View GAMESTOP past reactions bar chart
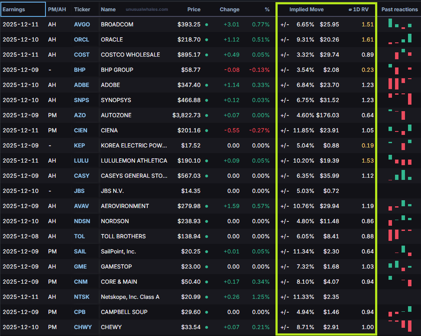 400,266
